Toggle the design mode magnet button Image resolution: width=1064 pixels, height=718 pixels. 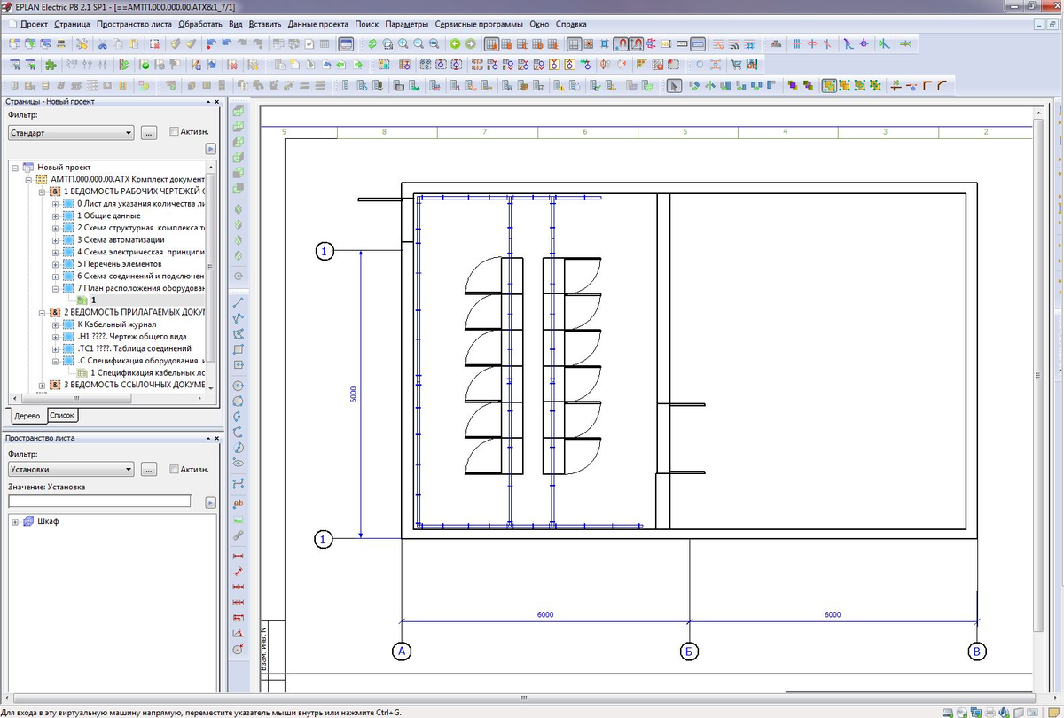click(637, 43)
